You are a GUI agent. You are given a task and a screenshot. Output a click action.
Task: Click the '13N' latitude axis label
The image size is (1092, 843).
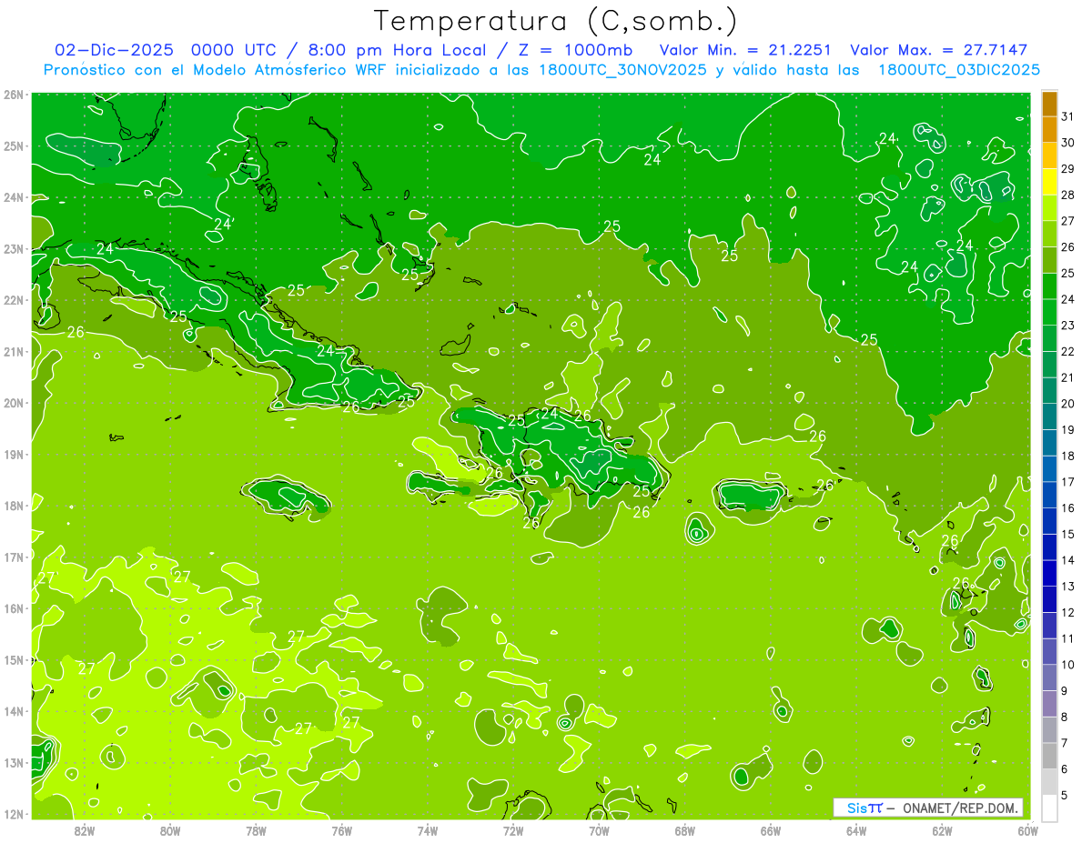click(x=14, y=762)
